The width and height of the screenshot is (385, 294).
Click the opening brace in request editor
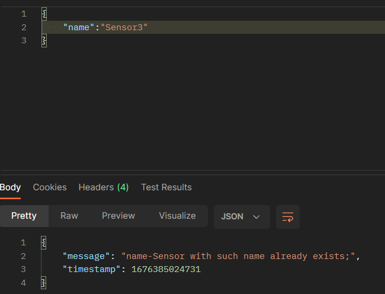pos(44,14)
